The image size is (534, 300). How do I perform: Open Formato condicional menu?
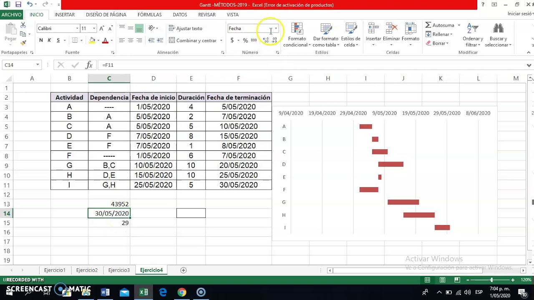pyautogui.click(x=297, y=35)
